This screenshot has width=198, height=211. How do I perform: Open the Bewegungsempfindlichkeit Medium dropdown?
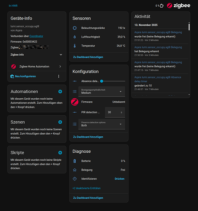click(x=102, y=92)
